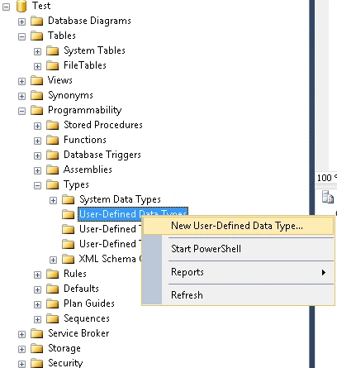Click the zoom percentage box showing 100
This screenshot has width=337, height=368.
click(326, 178)
